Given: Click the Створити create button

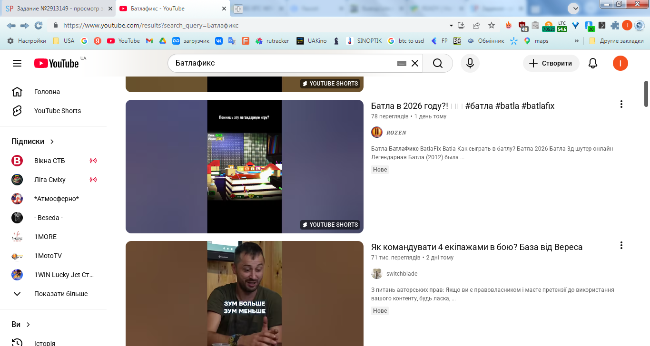Looking at the screenshot, I should pos(551,63).
